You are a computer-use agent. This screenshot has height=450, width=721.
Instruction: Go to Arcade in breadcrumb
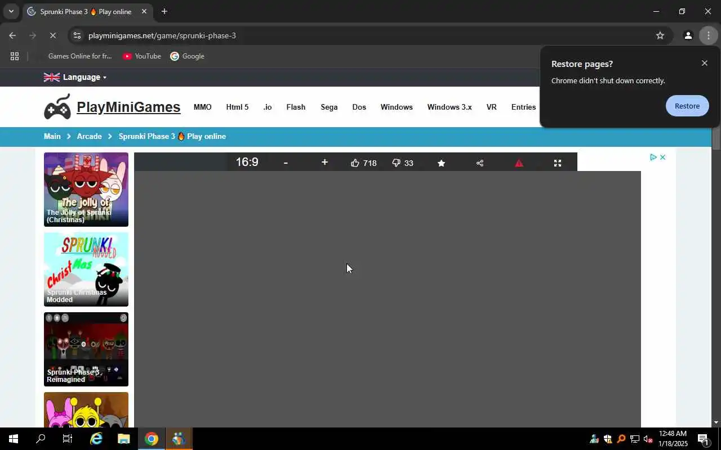(x=90, y=136)
